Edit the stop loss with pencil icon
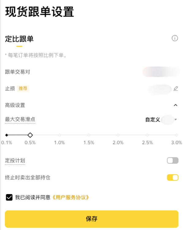Image resolution: width=183 pixels, height=230 pixels. pos(176,89)
